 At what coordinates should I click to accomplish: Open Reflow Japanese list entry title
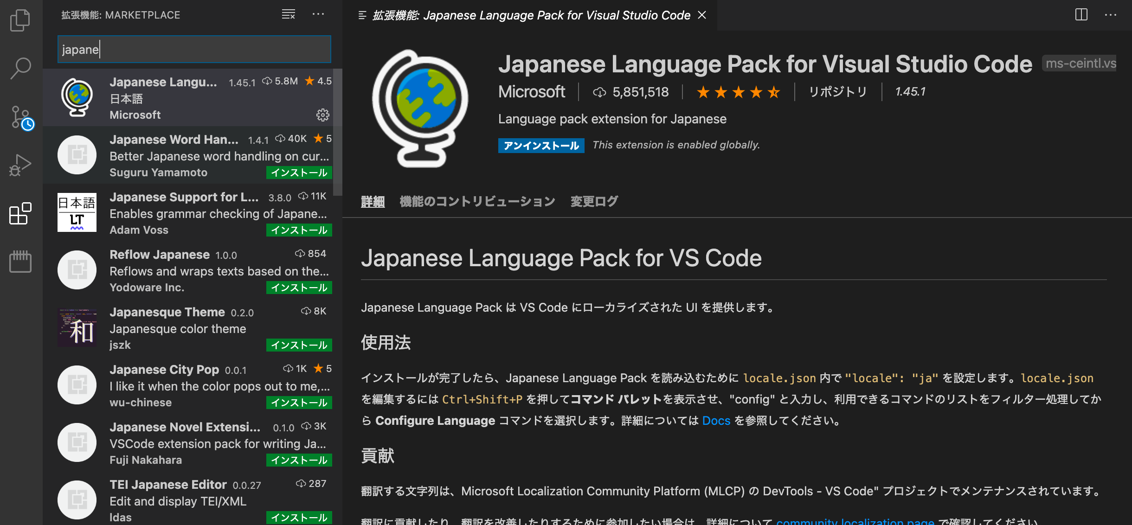coord(160,255)
